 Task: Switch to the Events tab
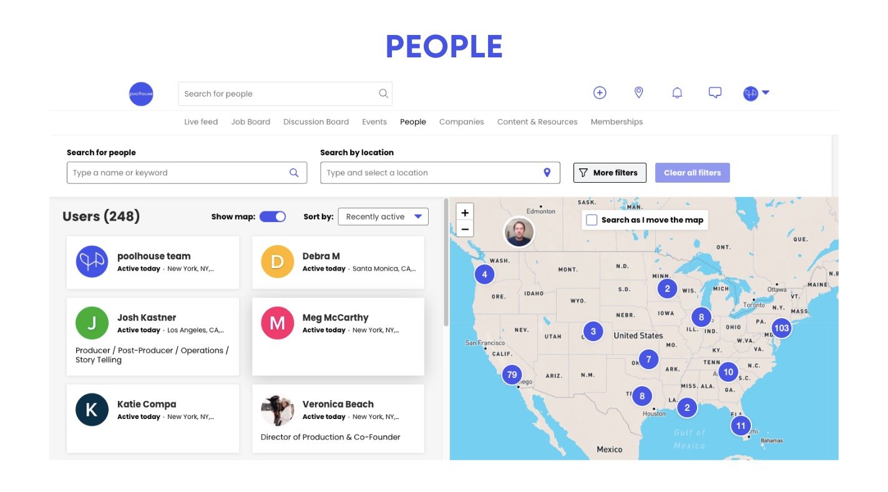click(x=374, y=122)
